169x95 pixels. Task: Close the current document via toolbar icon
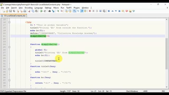[x=18, y=11]
